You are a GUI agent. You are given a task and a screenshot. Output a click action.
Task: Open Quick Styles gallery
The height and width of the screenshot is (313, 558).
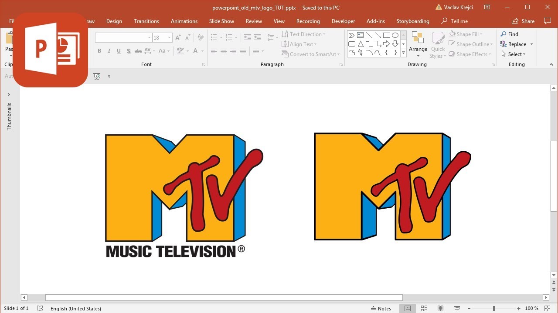pyautogui.click(x=438, y=45)
